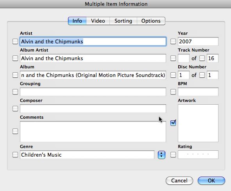Viewport: 231px width, 191px height.
Task: Click the Composer text field
Action: pos(93,109)
